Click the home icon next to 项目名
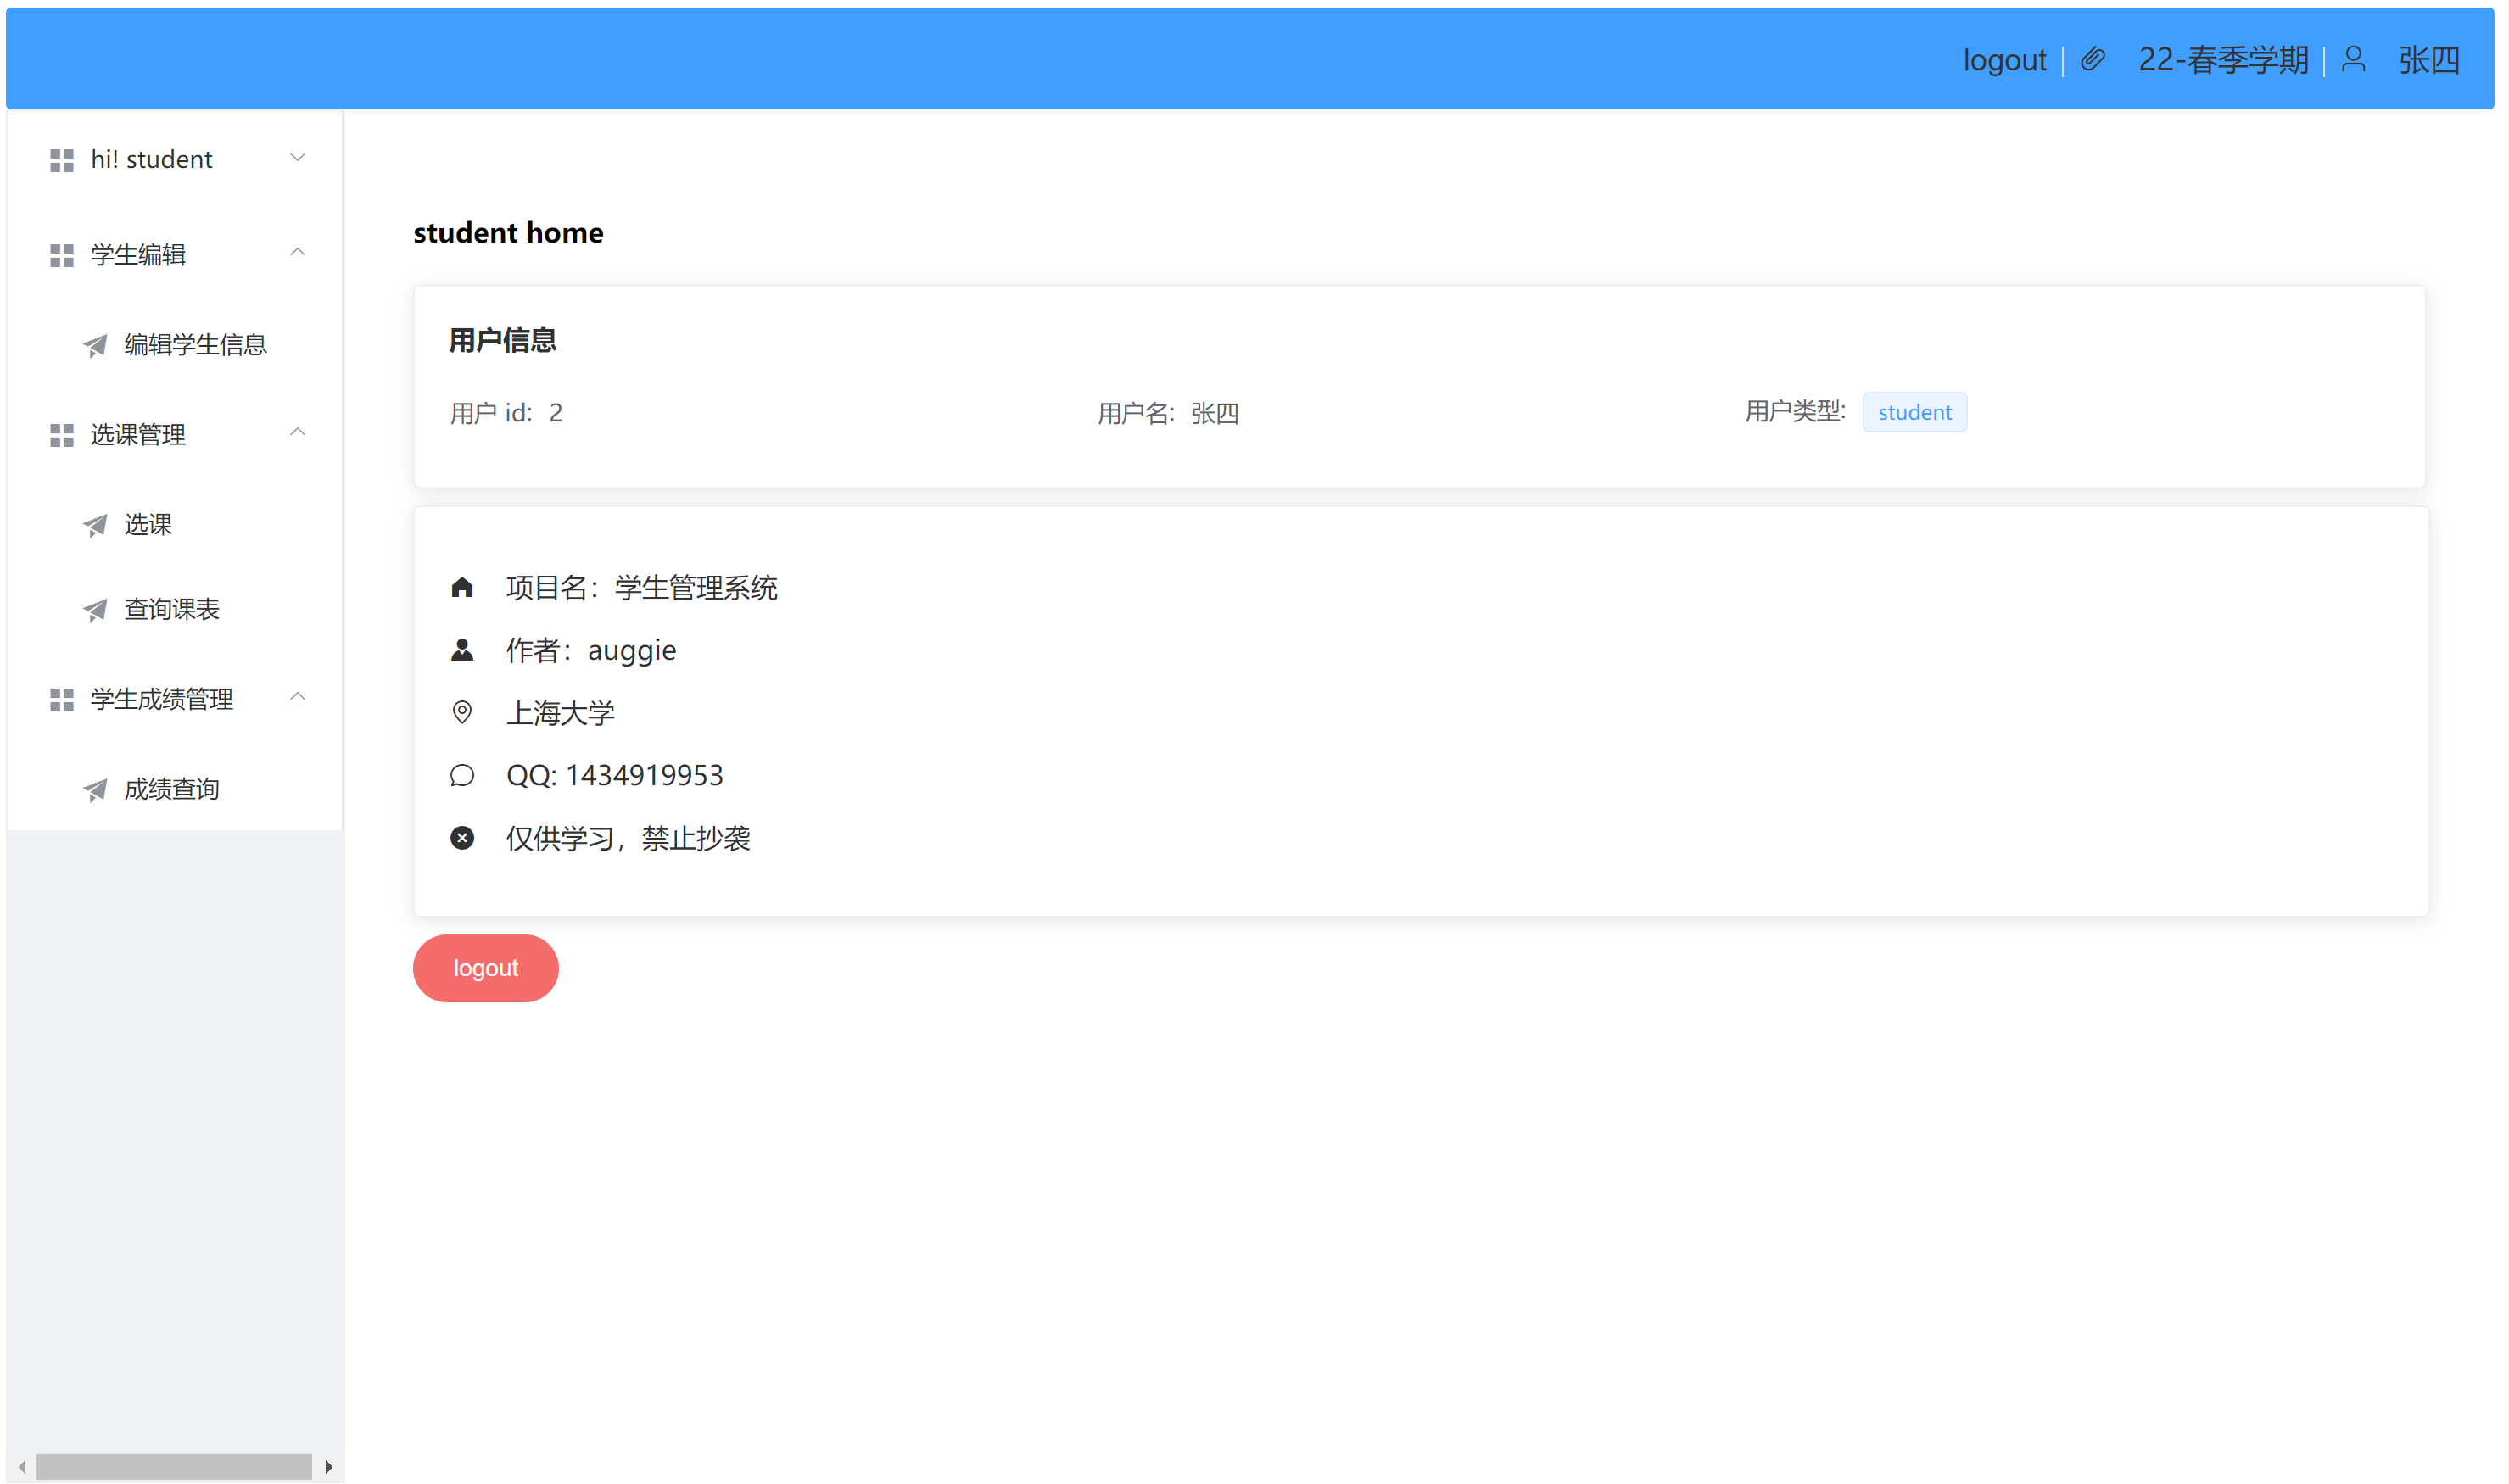 point(462,587)
